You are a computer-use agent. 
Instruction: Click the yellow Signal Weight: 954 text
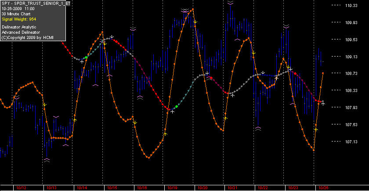19,19
